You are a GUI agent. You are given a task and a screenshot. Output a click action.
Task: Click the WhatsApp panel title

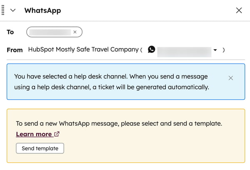[42, 10]
